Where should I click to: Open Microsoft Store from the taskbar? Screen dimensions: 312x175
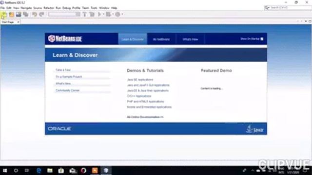click(61, 171)
